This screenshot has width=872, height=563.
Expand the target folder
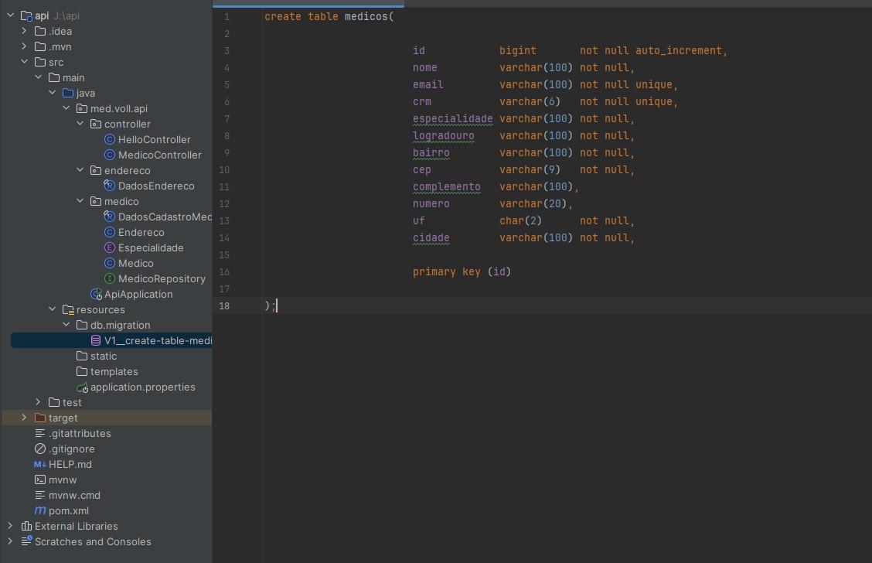[24, 418]
